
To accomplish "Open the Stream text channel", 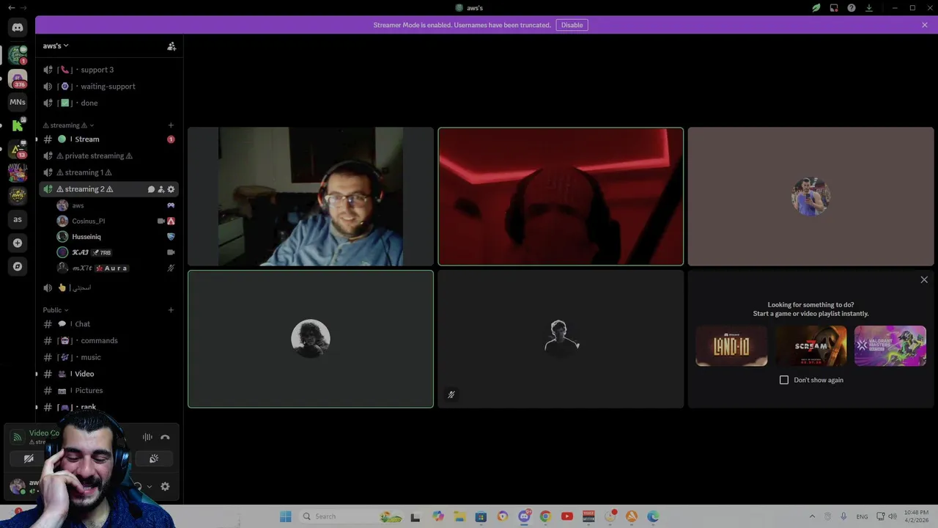I will pyautogui.click(x=108, y=139).
